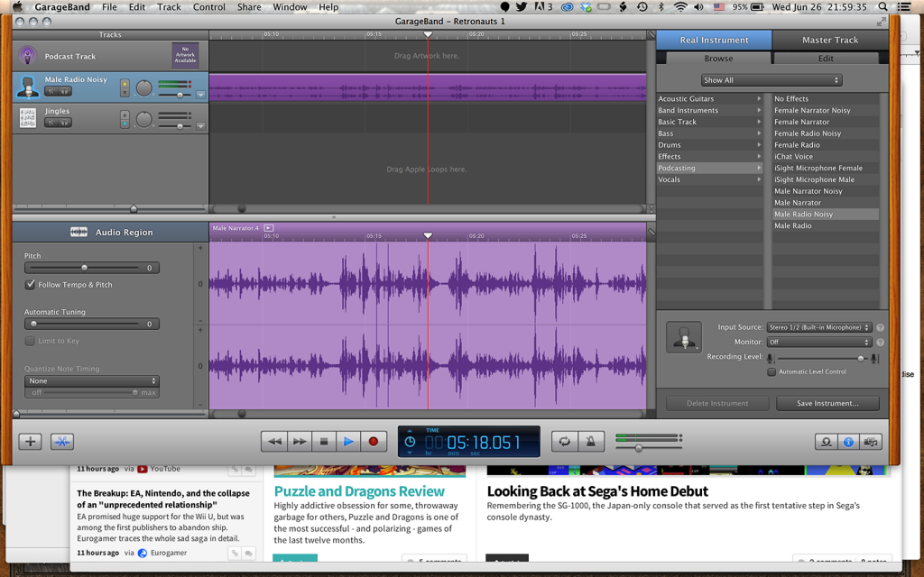The width and height of the screenshot is (924, 577).
Task: Click the Male Radio Noisy track icon
Action: [28, 87]
